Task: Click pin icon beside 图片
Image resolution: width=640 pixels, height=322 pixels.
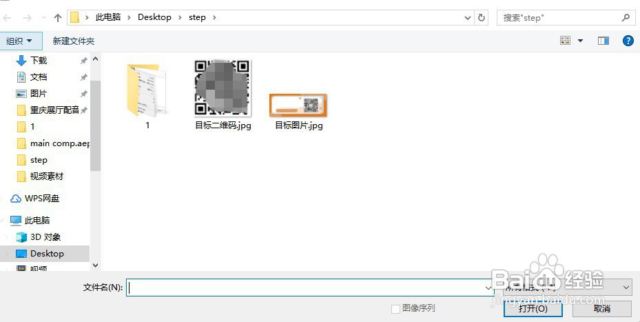Action: pyautogui.click(x=83, y=94)
